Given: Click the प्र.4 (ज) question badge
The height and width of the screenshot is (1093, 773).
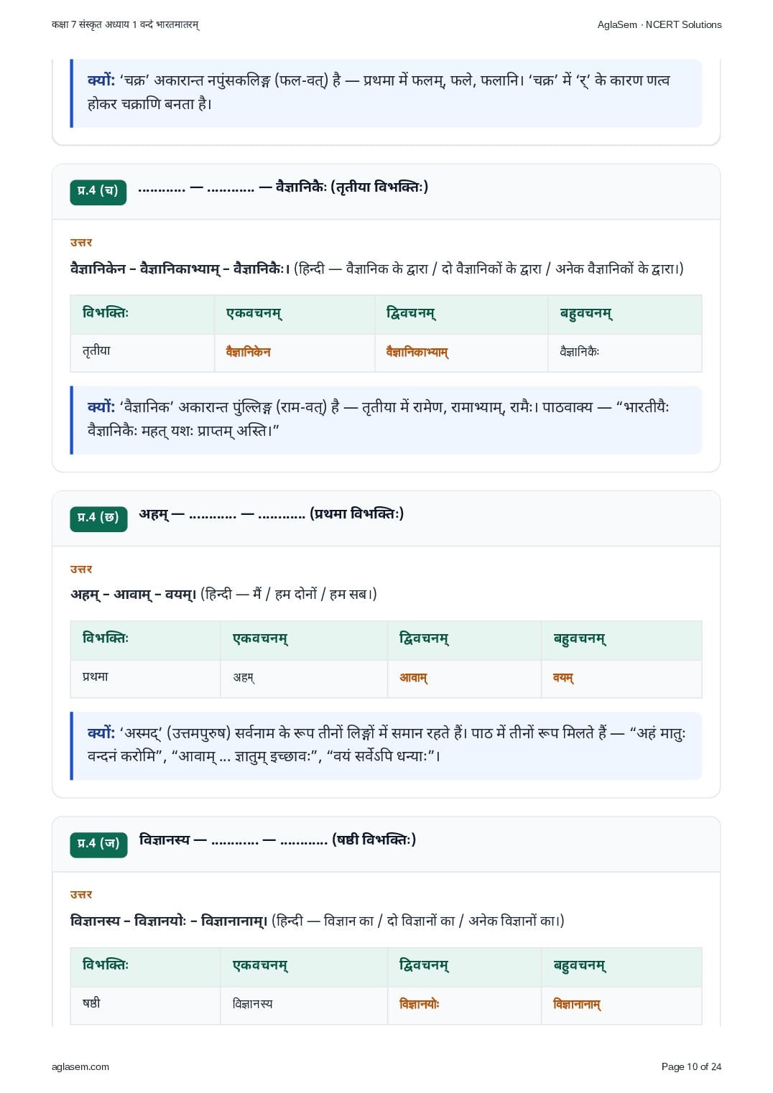Looking at the screenshot, I should coord(98,844).
